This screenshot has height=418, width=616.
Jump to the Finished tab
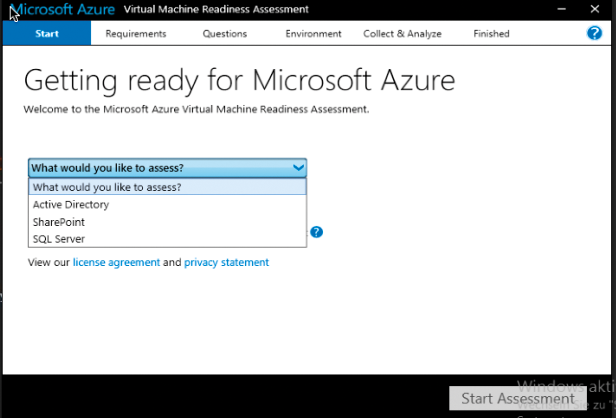coord(491,34)
